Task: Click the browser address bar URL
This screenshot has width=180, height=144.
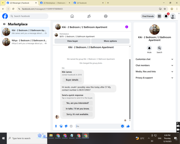Action: [x=42, y=9]
